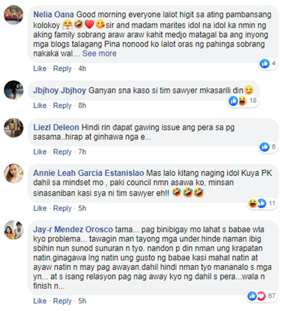Like Jay-r Mendez Orosco's comment

40,301
